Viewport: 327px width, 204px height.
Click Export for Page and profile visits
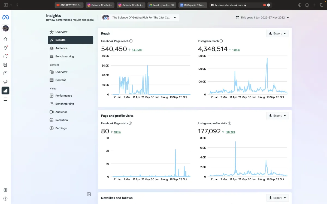pyautogui.click(x=277, y=116)
